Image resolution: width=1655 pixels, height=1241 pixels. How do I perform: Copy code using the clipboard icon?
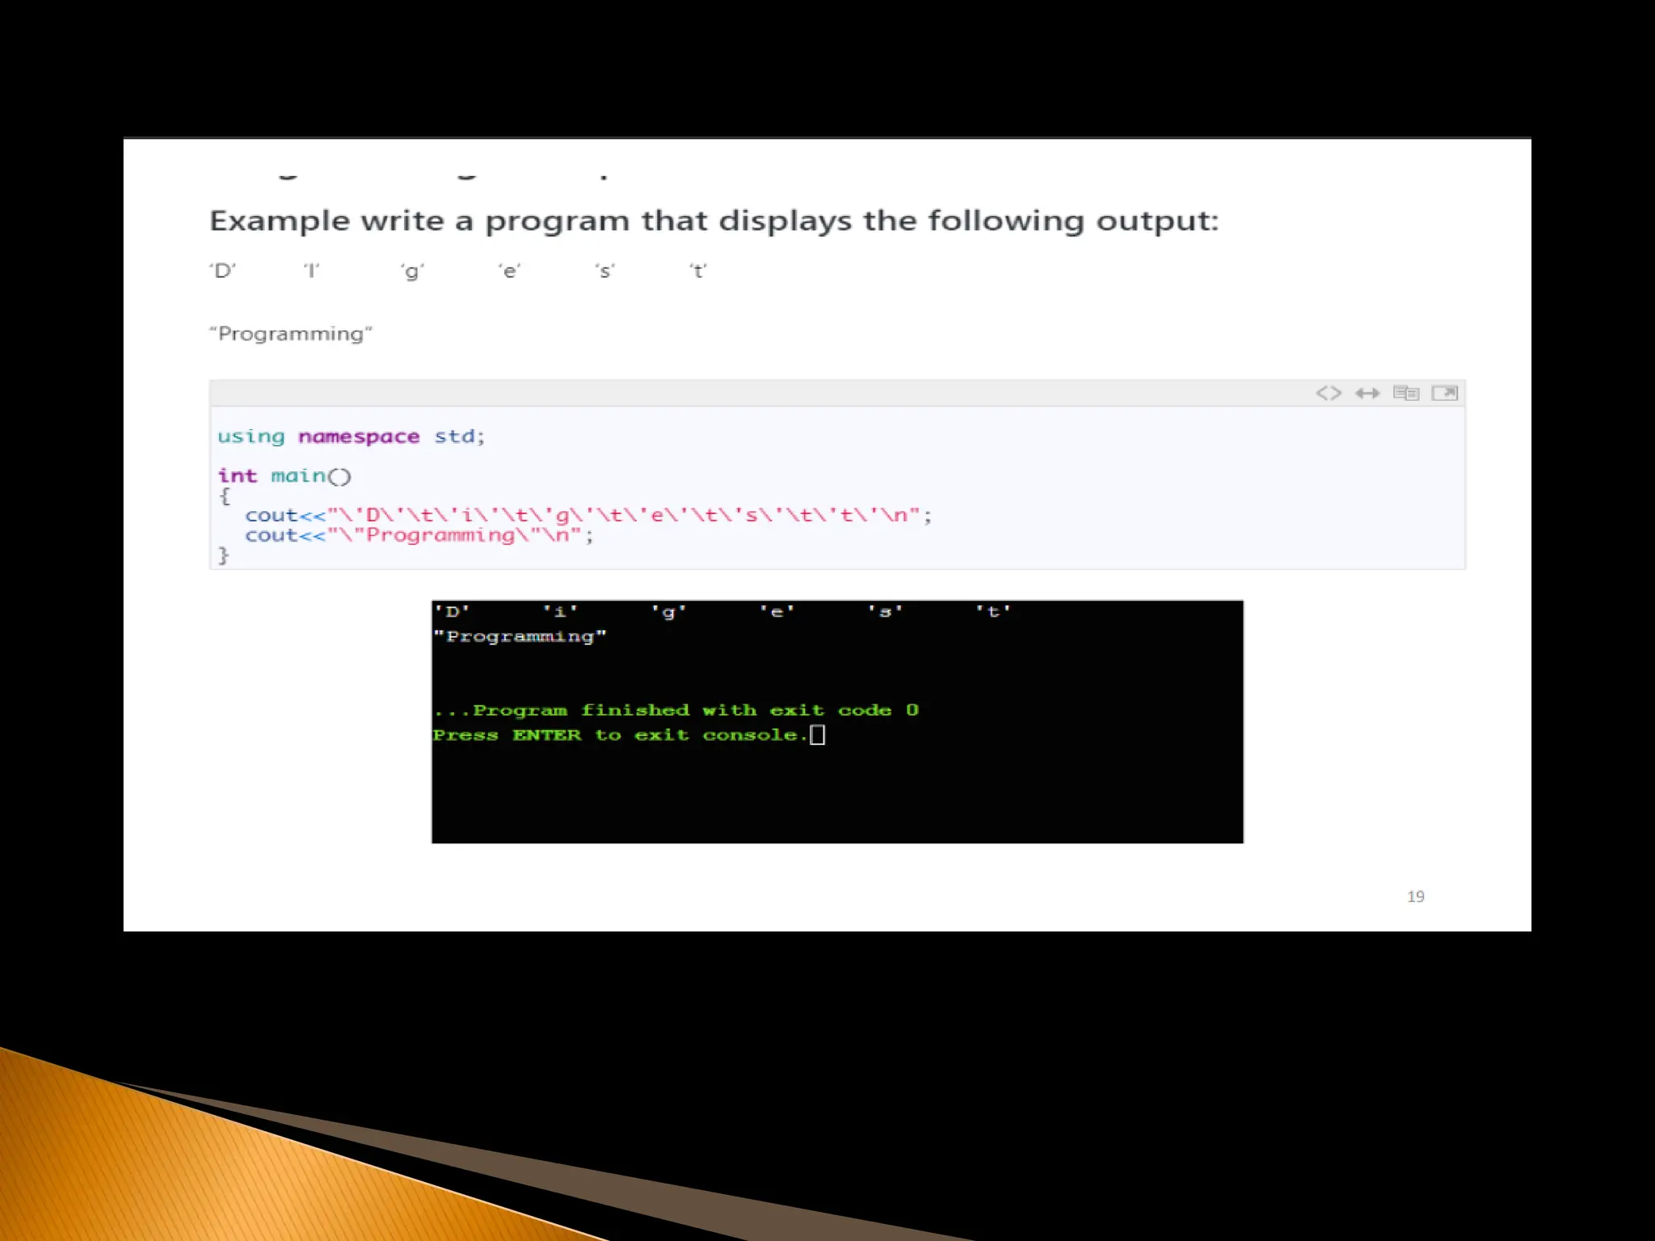pos(1406,393)
